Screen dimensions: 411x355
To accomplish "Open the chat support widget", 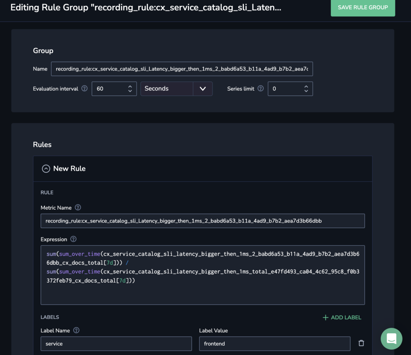I will 391,339.
